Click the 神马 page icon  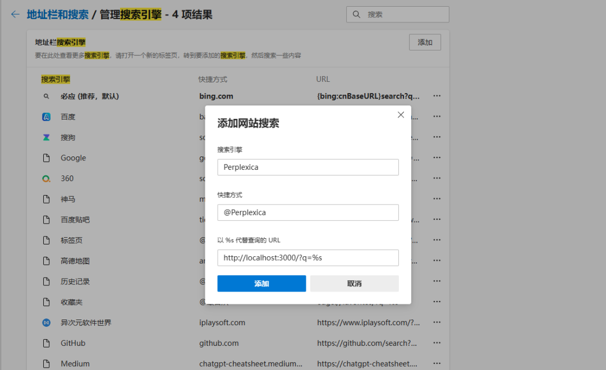tap(46, 199)
